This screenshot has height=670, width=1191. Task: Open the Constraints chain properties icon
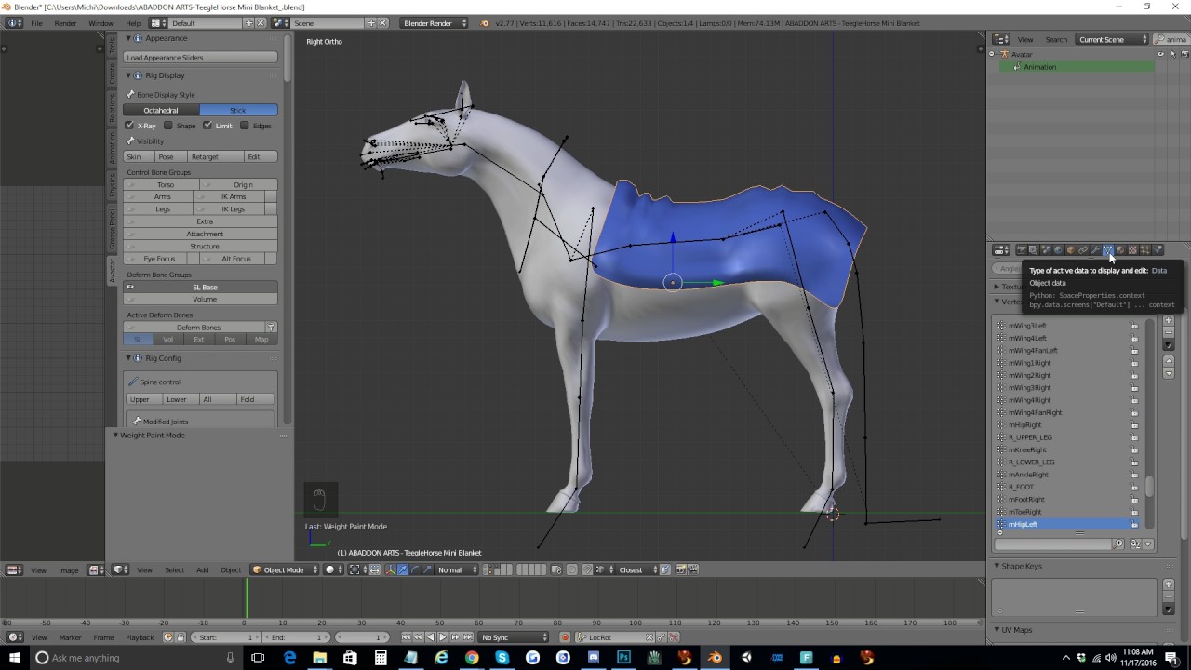point(1083,249)
